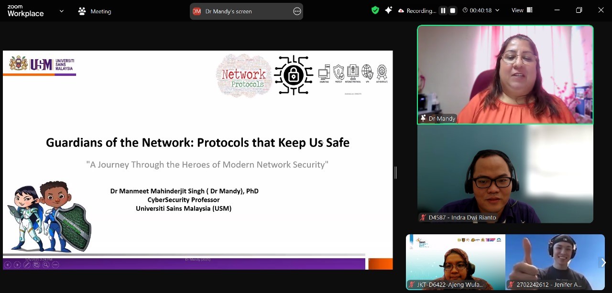
Task: Click the zoom magnifier in slideshow toolbar
Action: pyautogui.click(x=46, y=264)
